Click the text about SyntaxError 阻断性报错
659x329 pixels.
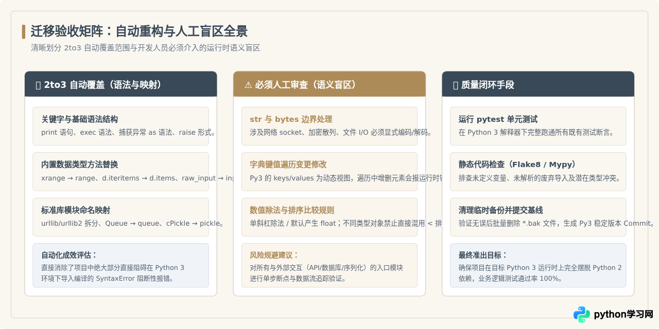point(108,279)
